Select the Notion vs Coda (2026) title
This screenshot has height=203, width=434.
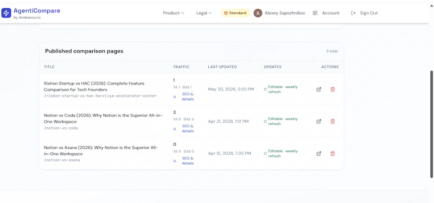(103, 119)
